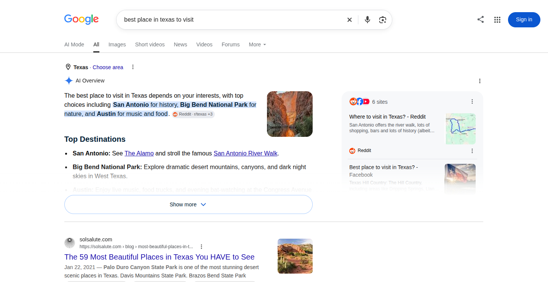Clear the search box with X icon
Viewport: 548px width, 282px height.
[349, 20]
